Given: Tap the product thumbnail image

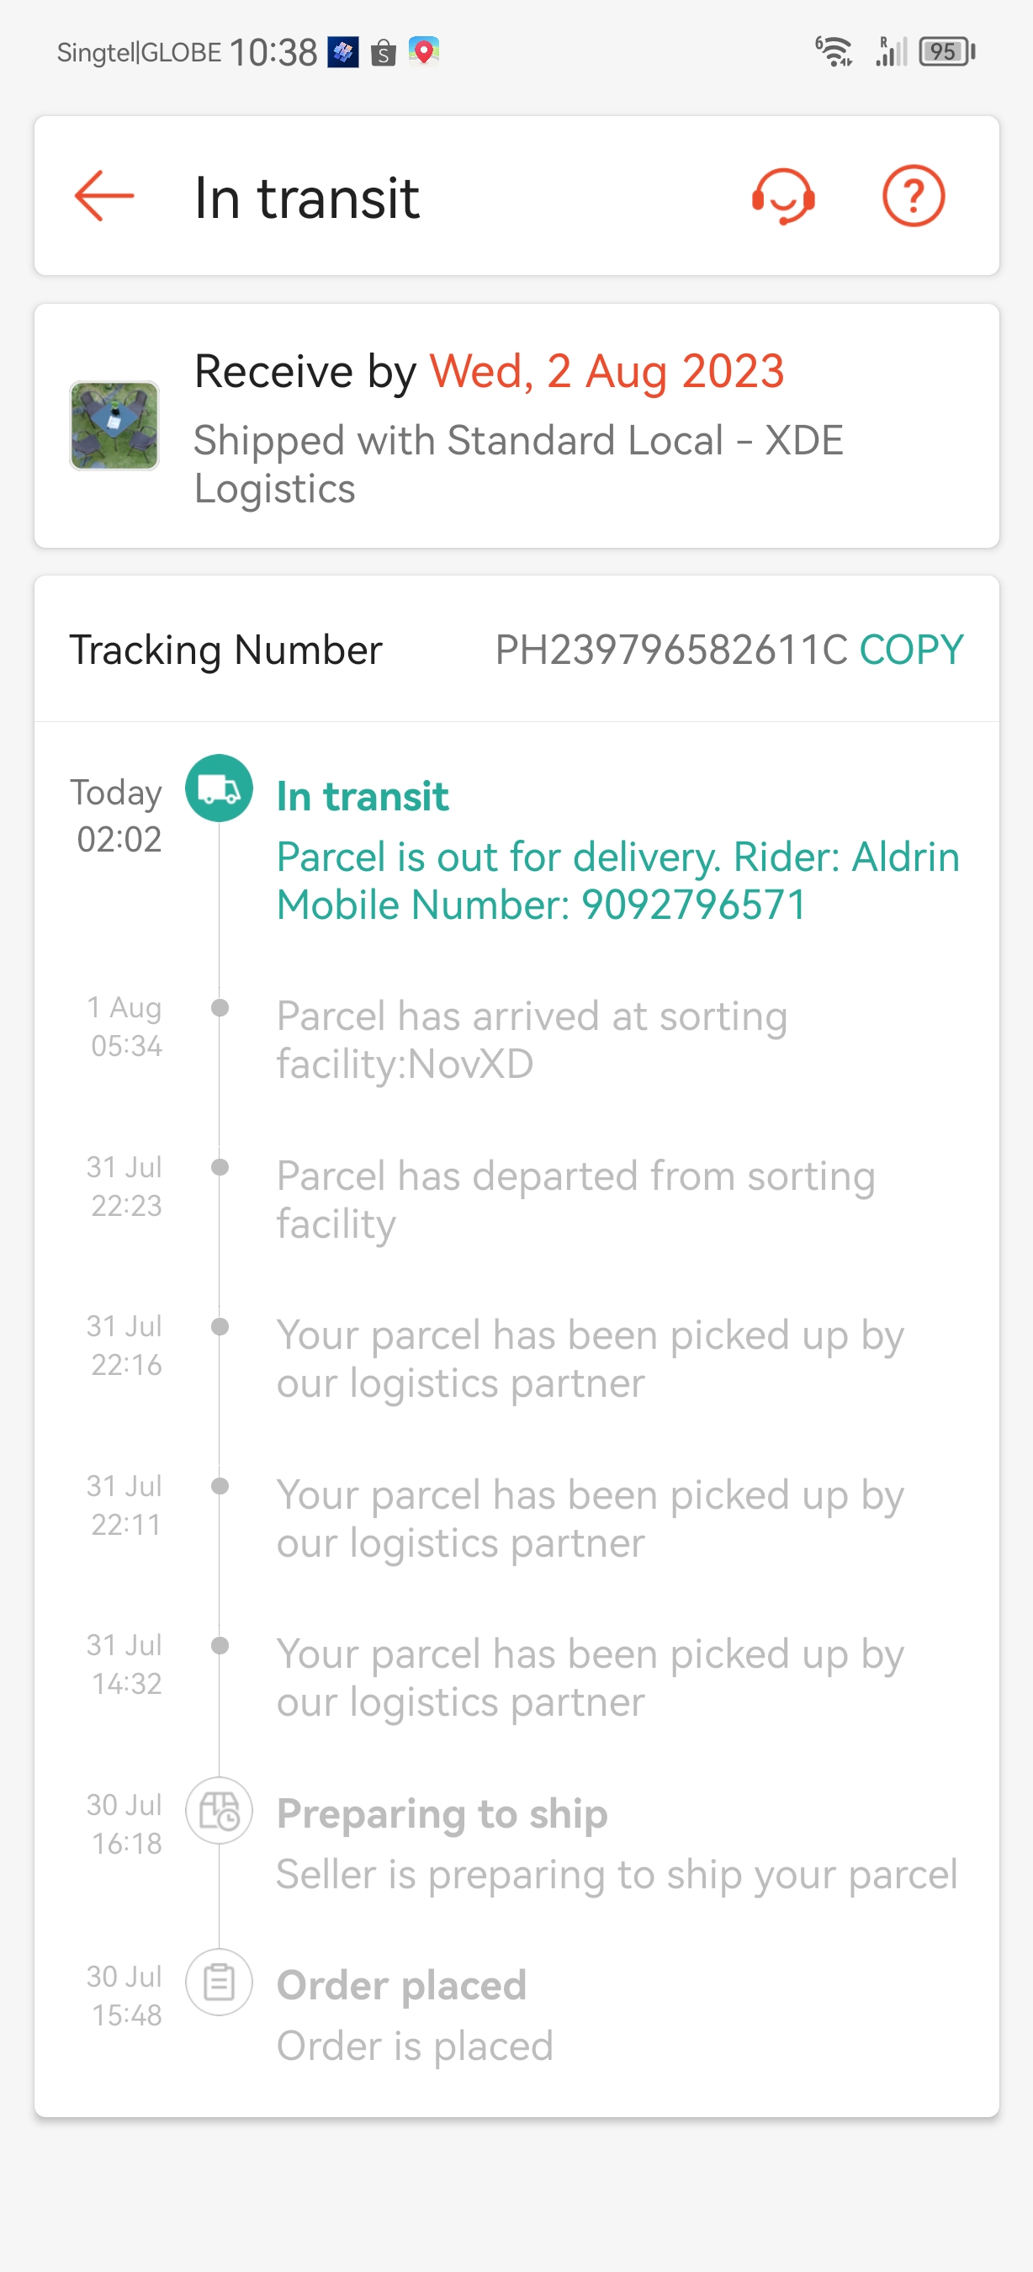Looking at the screenshot, I should tap(114, 425).
